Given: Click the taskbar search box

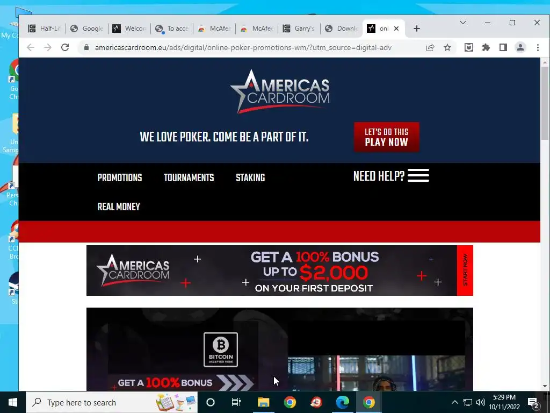Looking at the screenshot, I should tap(112, 402).
